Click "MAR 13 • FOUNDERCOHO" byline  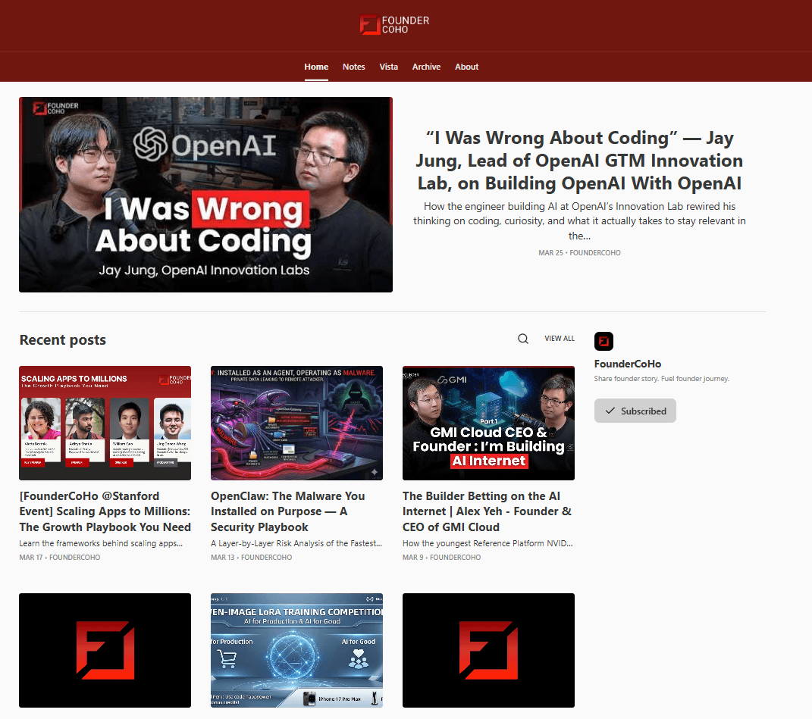[251, 558]
